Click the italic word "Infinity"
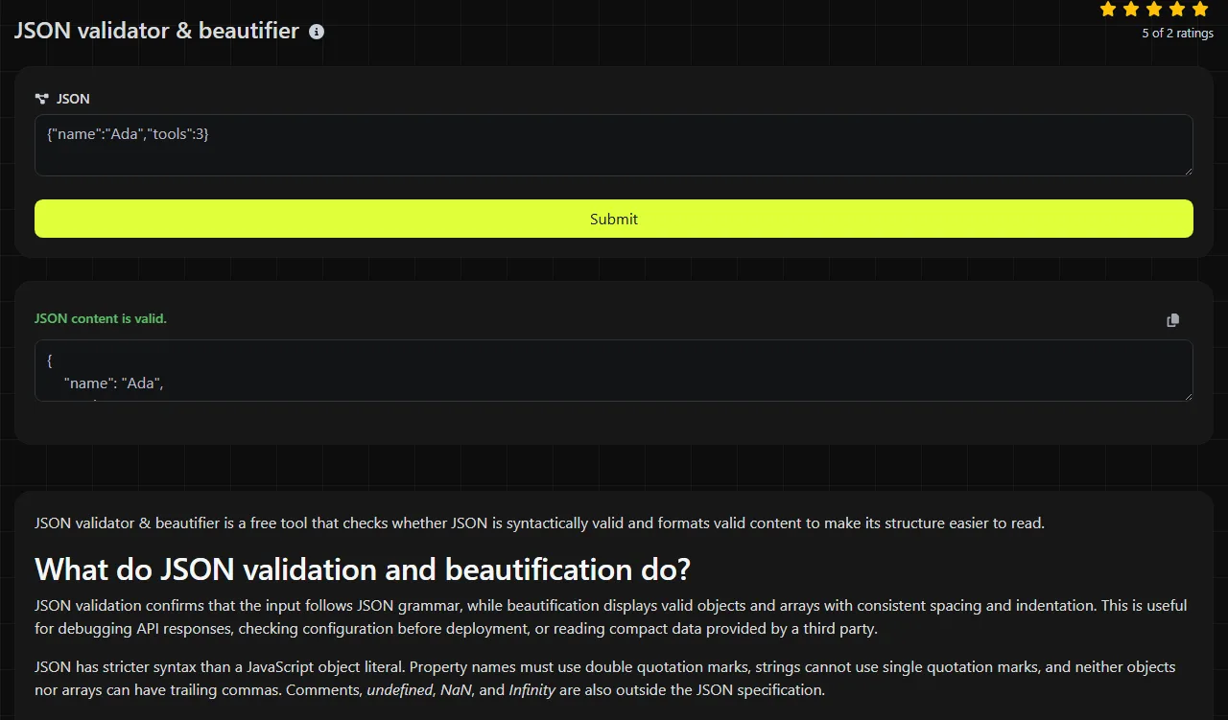Viewport: 1228px width, 720px height. 532,690
